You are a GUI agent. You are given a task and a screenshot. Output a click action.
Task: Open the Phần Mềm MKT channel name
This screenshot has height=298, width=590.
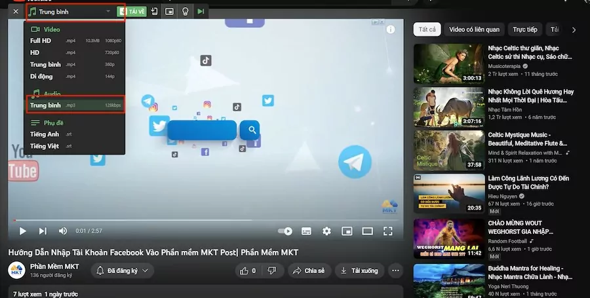(54, 267)
